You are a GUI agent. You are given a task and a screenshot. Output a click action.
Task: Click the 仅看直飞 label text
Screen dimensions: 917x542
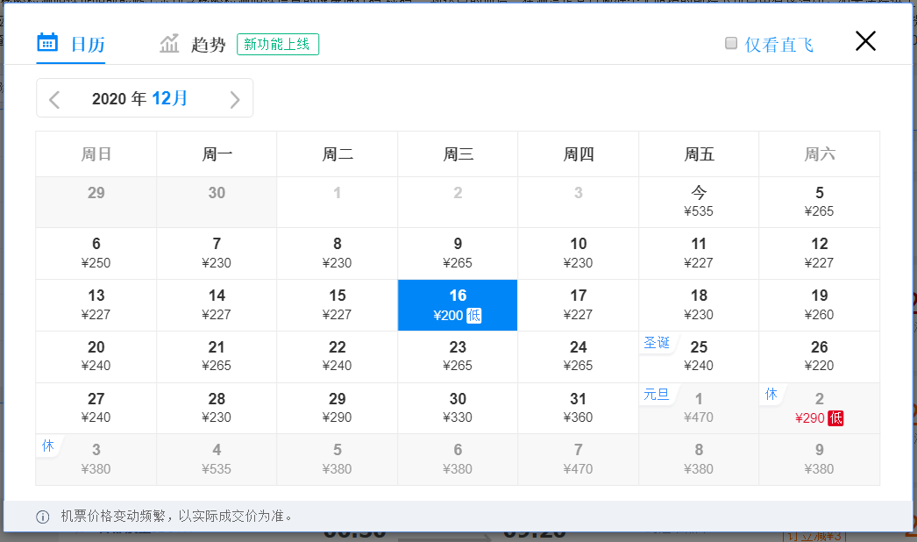[x=779, y=45]
